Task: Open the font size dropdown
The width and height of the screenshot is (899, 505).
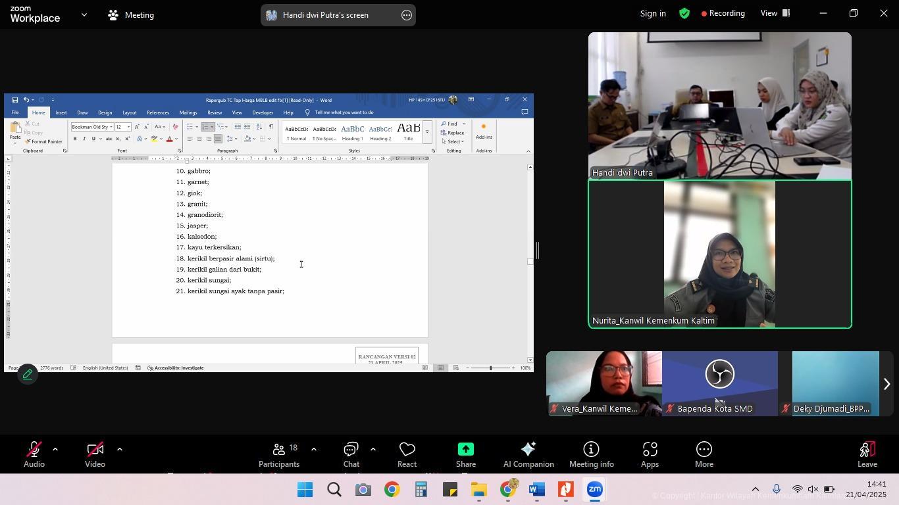Action: 128,127
